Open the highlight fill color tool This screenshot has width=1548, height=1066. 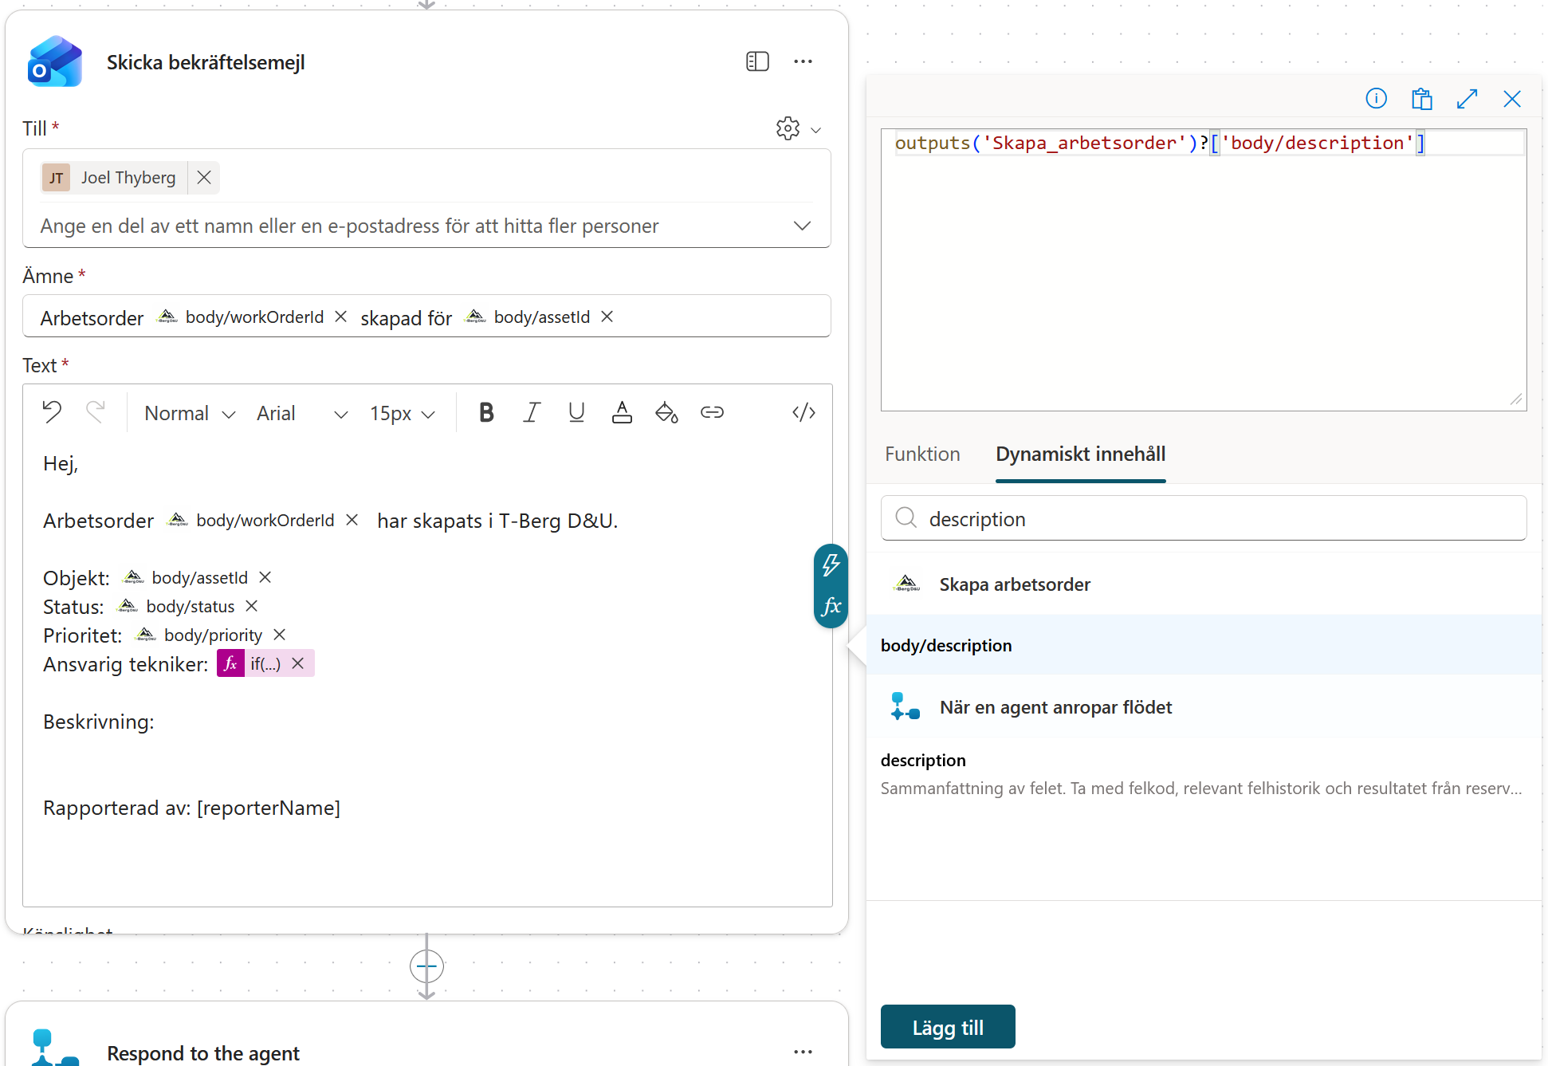[x=666, y=412]
